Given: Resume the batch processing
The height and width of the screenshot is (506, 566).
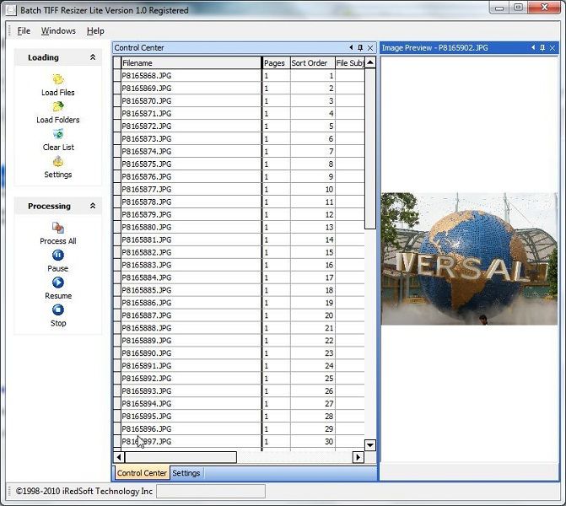Looking at the screenshot, I should point(58,283).
